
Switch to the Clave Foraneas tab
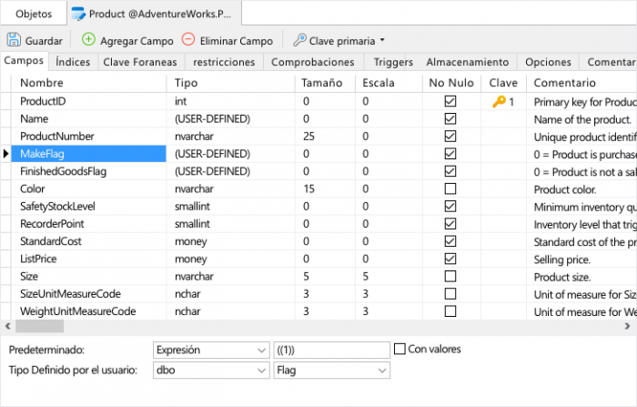point(140,62)
